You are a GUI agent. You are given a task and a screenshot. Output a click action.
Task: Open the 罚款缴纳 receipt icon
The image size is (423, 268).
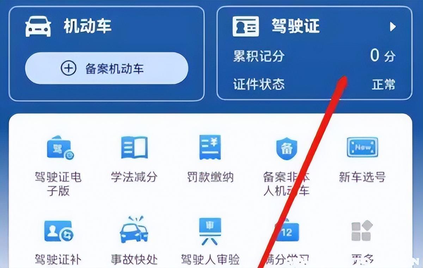(x=210, y=147)
